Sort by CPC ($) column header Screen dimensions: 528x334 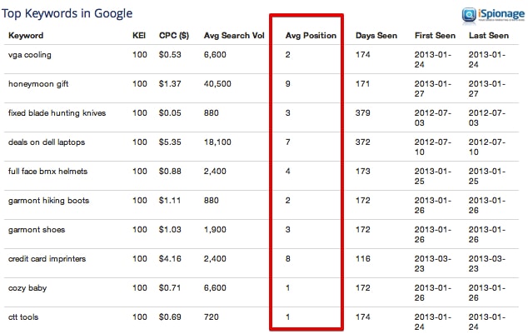[174, 36]
